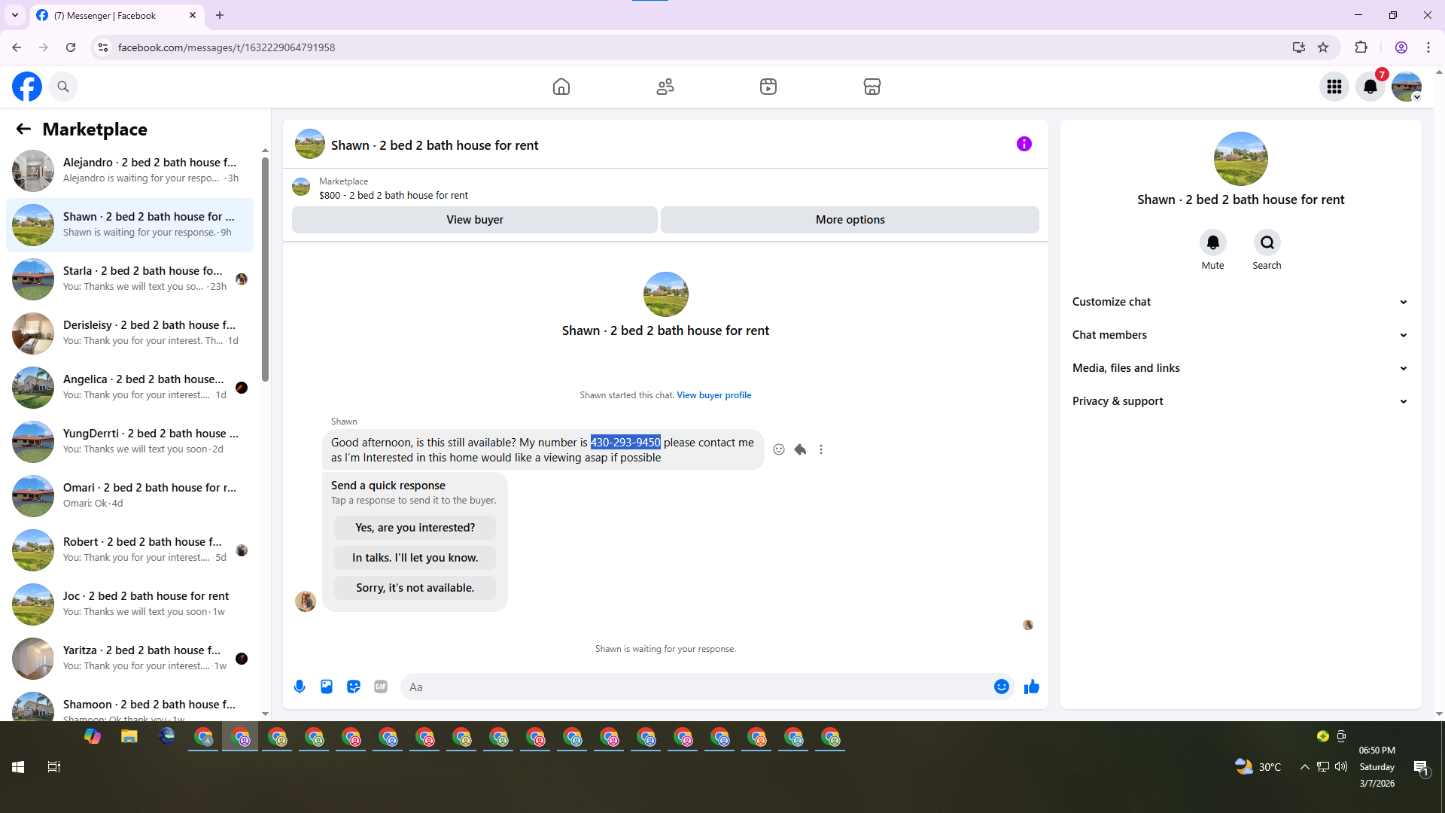Open the volume control in system tray
1445x813 pixels.
click(1341, 767)
